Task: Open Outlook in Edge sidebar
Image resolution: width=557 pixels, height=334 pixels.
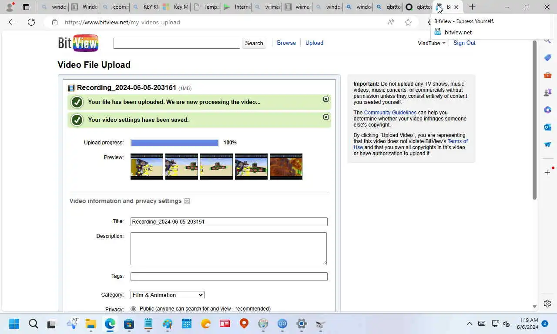Action: click(x=547, y=127)
